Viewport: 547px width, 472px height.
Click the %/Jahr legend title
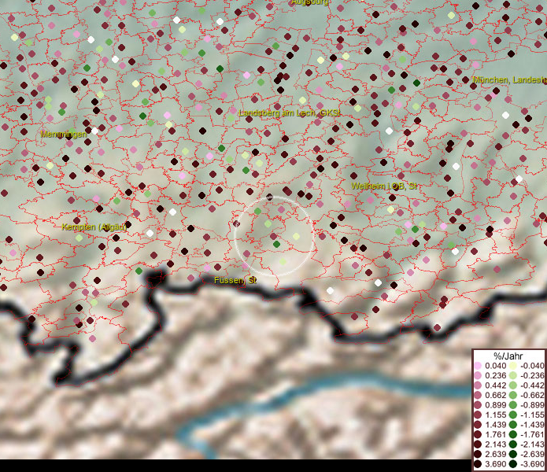click(508, 356)
